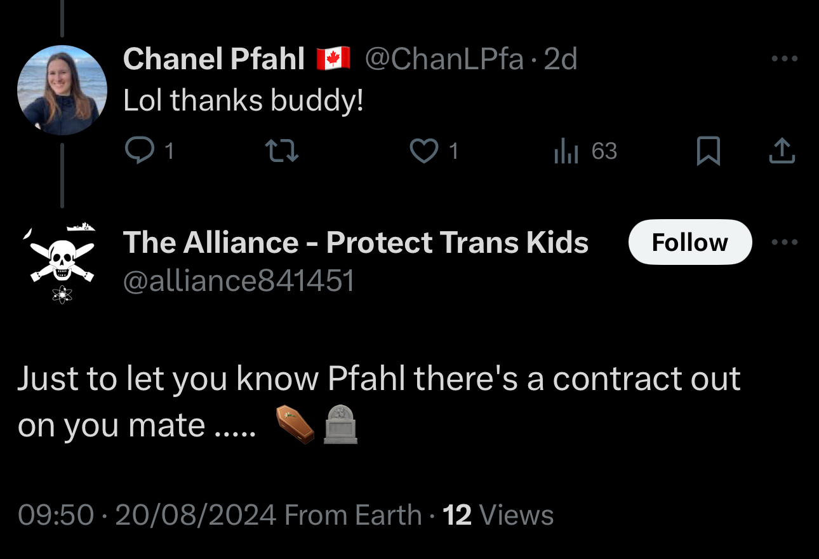Open the @ChanLPfa handle profile
The width and height of the screenshot is (819, 559).
pyautogui.click(x=444, y=59)
